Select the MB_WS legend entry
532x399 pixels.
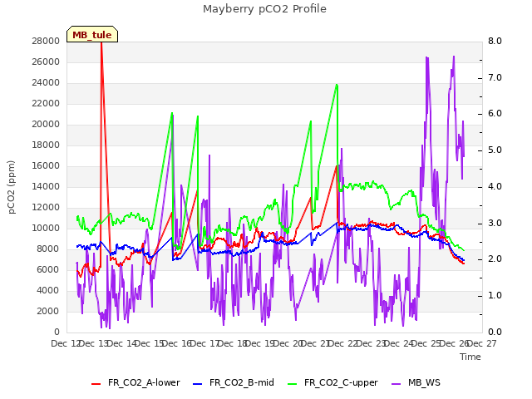(x=416, y=382)
